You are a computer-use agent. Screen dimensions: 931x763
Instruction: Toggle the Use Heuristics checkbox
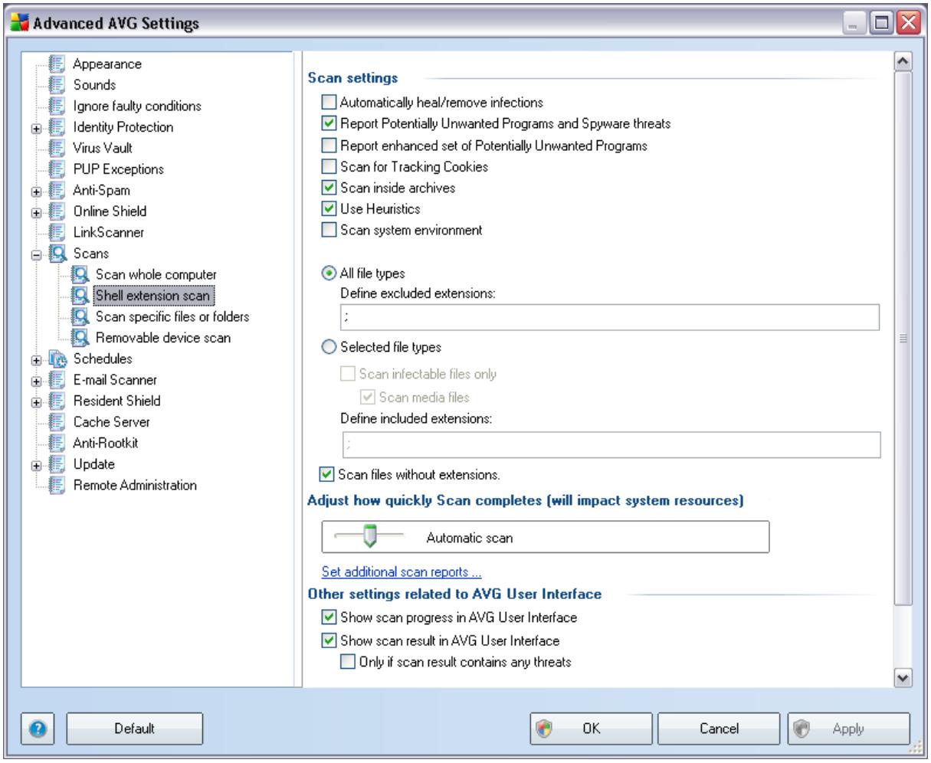(329, 208)
